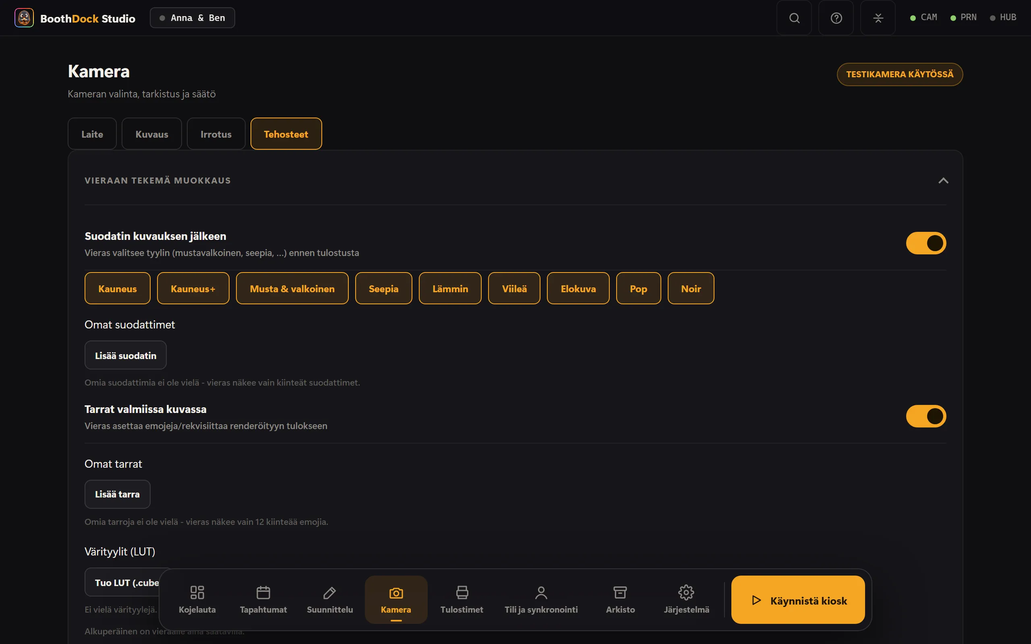
Task: Collapse Vieraan tekemä muokkaus section
Action: (x=943, y=181)
